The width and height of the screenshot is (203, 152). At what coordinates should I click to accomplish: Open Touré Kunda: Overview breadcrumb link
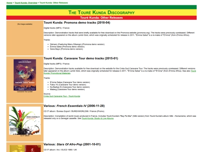click(26, 3)
